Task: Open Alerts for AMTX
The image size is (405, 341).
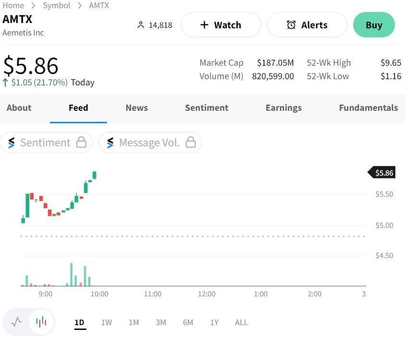Action: (x=307, y=25)
